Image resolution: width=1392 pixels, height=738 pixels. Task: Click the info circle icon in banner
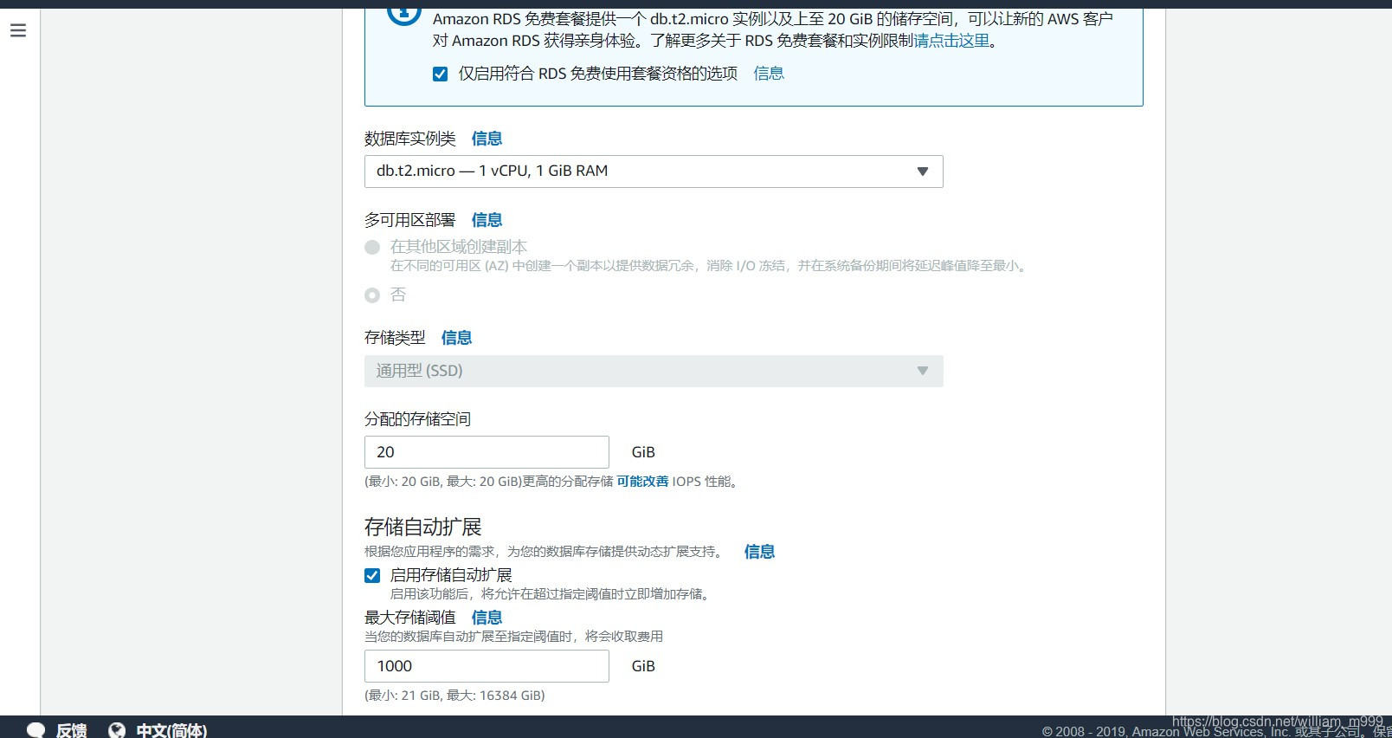[x=403, y=16]
